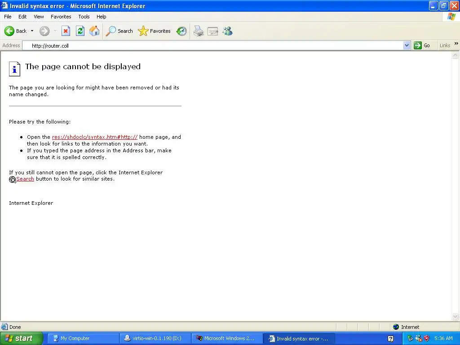Viewport: 460px width, 345px height.
Task: Click the question mark tray icon
Action: 390,339
